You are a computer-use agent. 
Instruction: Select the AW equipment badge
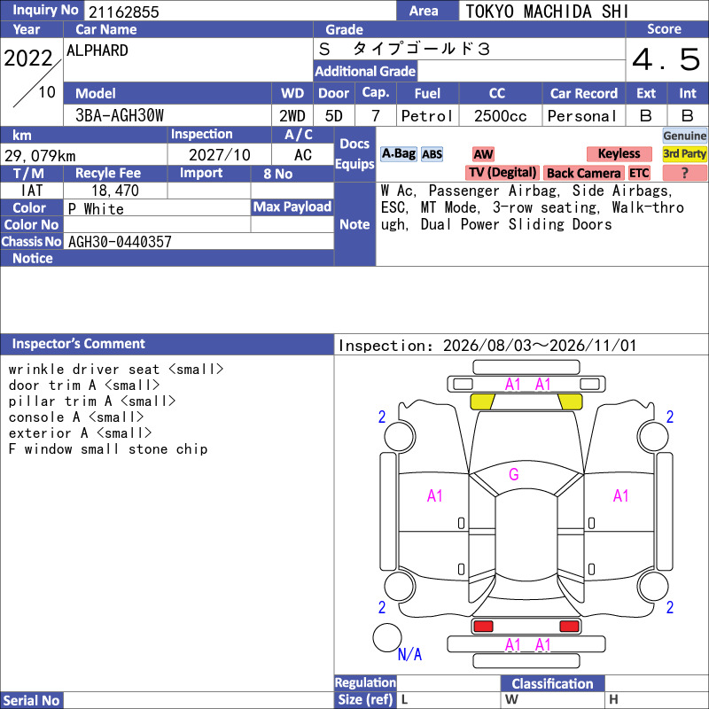[x=483, y=154]
